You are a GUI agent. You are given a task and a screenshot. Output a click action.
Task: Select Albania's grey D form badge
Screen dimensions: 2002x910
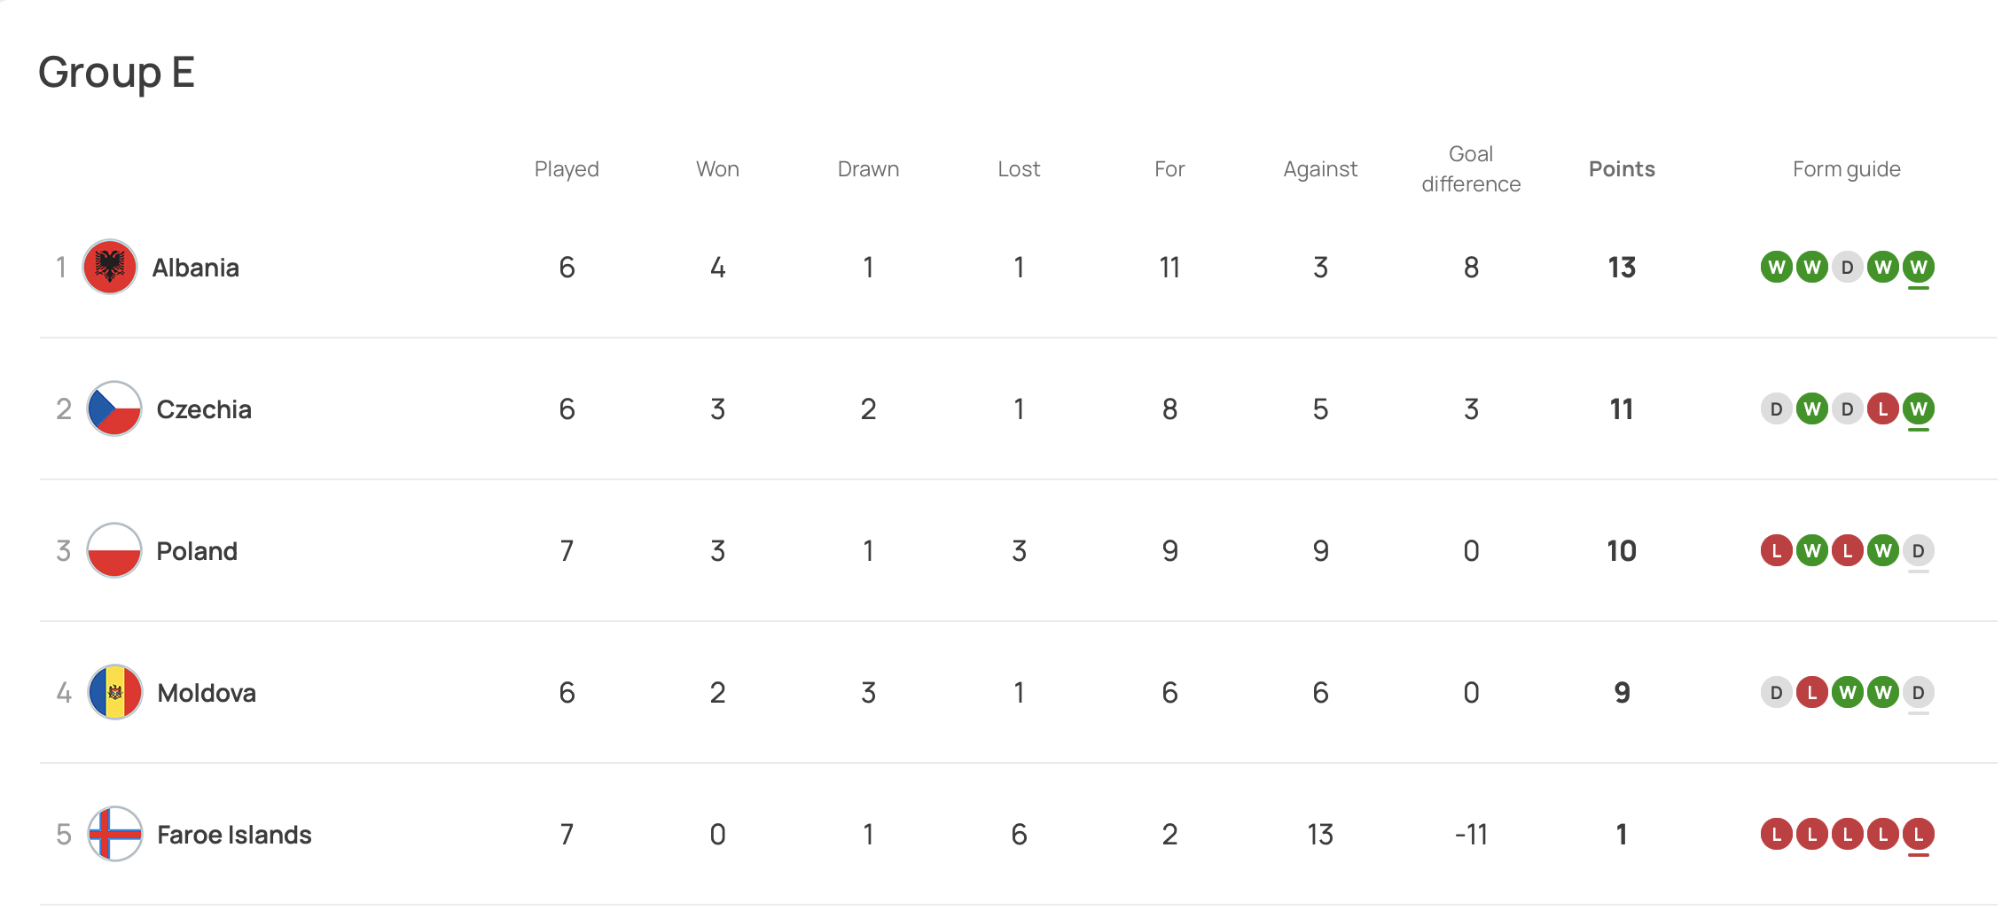tap(1848, 267)
